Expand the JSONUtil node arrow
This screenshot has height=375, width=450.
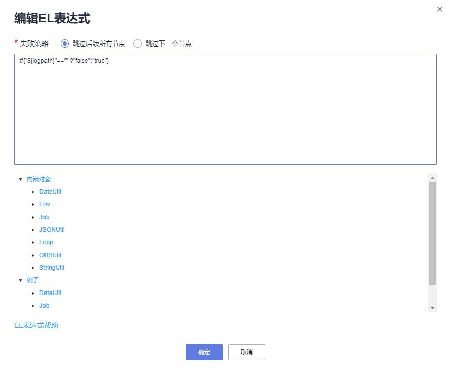click(33, 230)
